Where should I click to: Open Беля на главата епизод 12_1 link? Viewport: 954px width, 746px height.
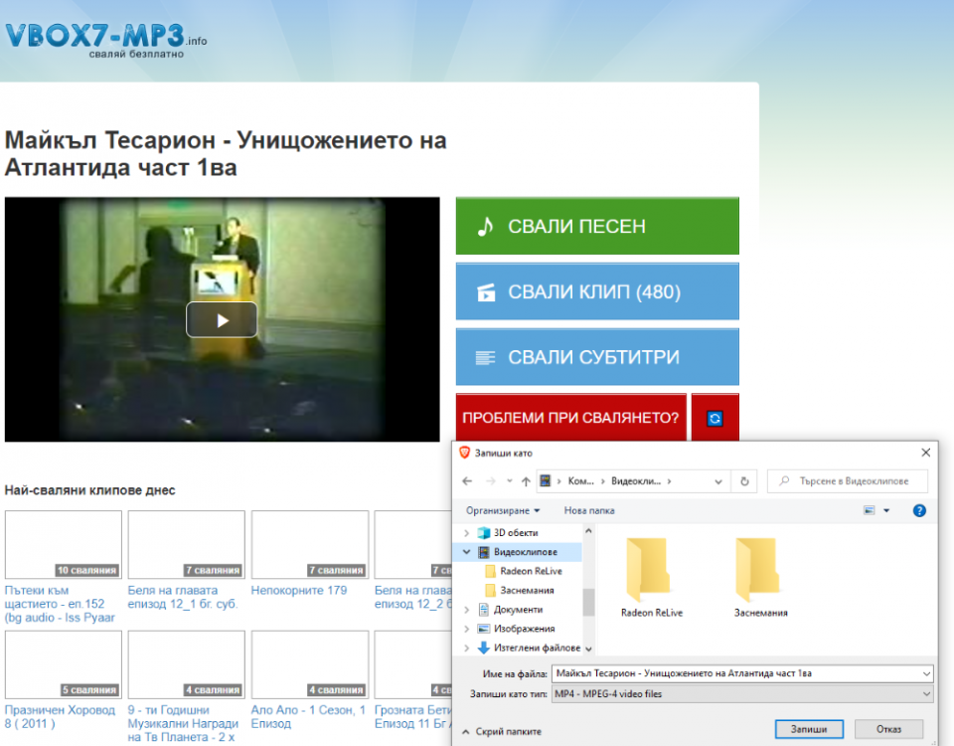click(183, 598)
